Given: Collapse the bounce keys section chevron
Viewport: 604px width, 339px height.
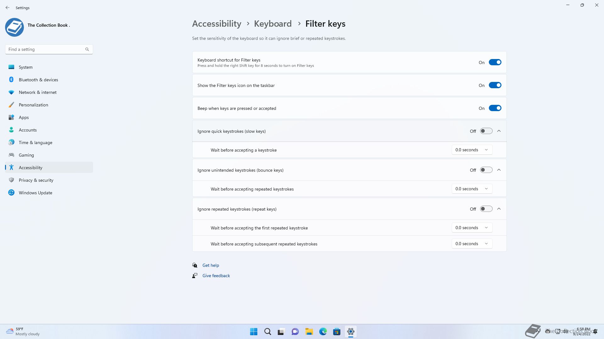Looking at the screenshot, I should coord(499,170).
